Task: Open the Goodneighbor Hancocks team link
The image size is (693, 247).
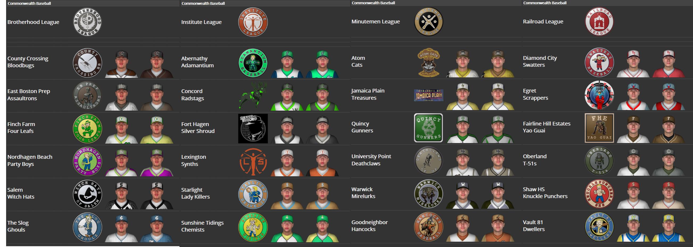Action: [370, 226]
